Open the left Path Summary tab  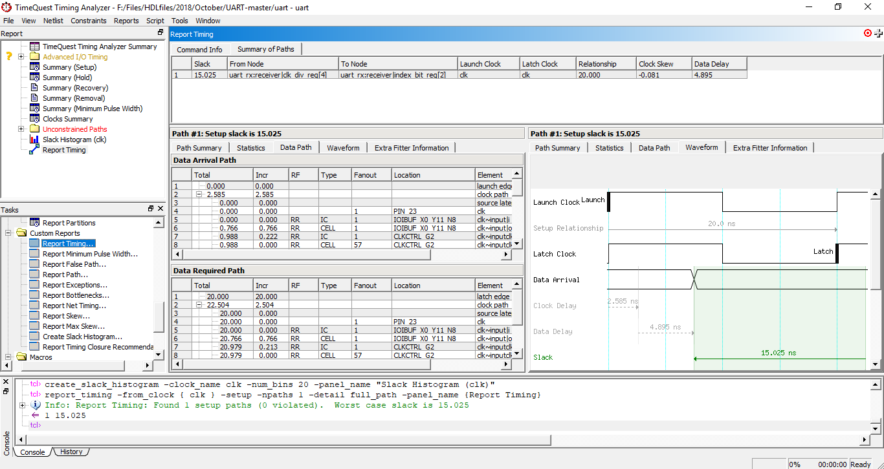(199, 148)
